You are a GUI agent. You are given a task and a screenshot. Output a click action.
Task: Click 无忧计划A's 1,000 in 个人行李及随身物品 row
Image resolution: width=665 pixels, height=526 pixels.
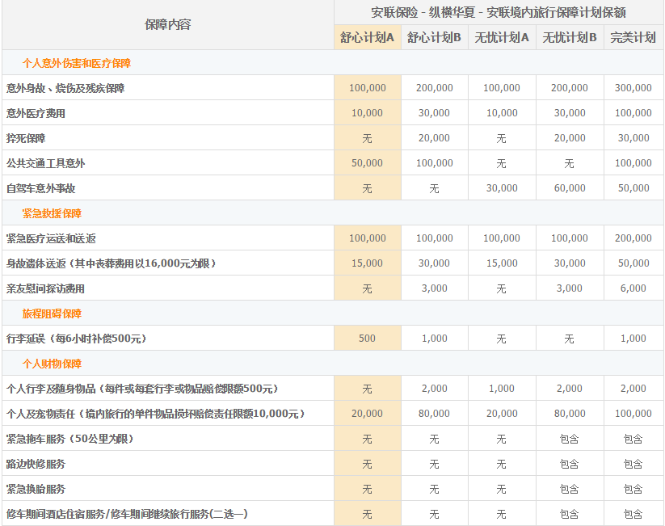502,388
